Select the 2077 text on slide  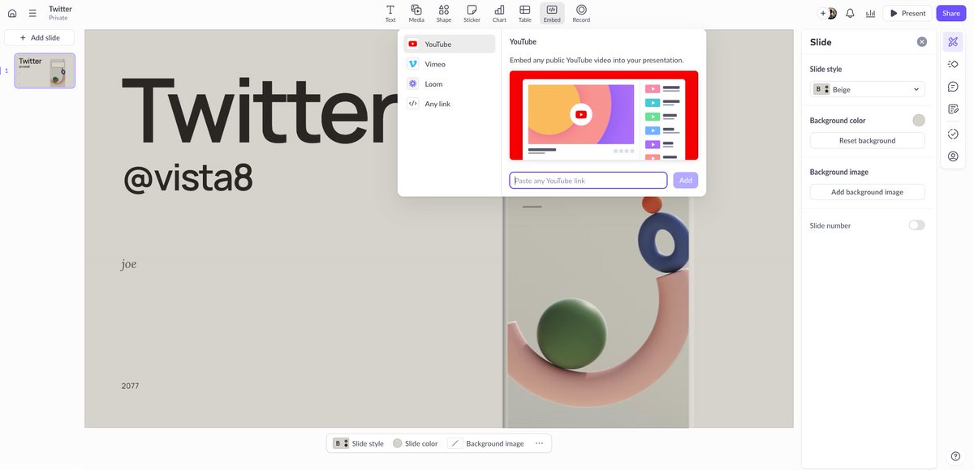(130, 386)
